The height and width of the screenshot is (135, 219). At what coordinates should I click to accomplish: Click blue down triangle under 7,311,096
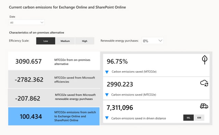(107, 118)
